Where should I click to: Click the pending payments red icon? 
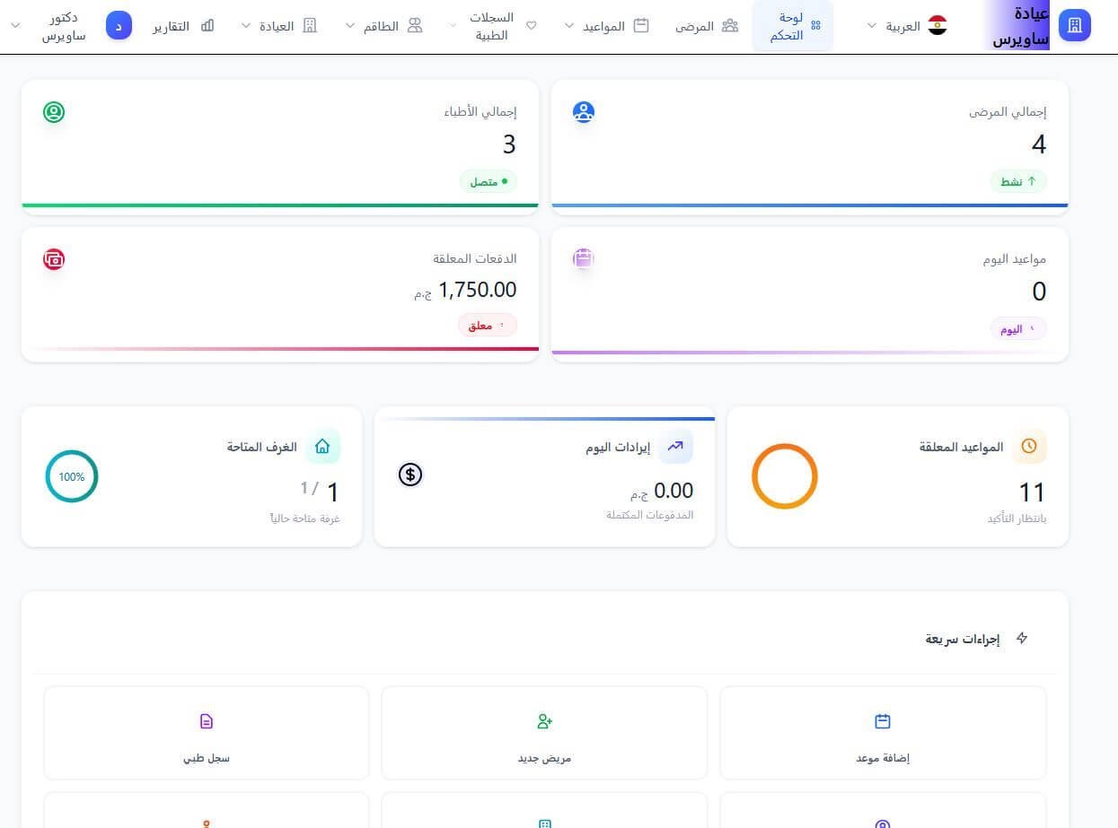(x=54, y=259)
